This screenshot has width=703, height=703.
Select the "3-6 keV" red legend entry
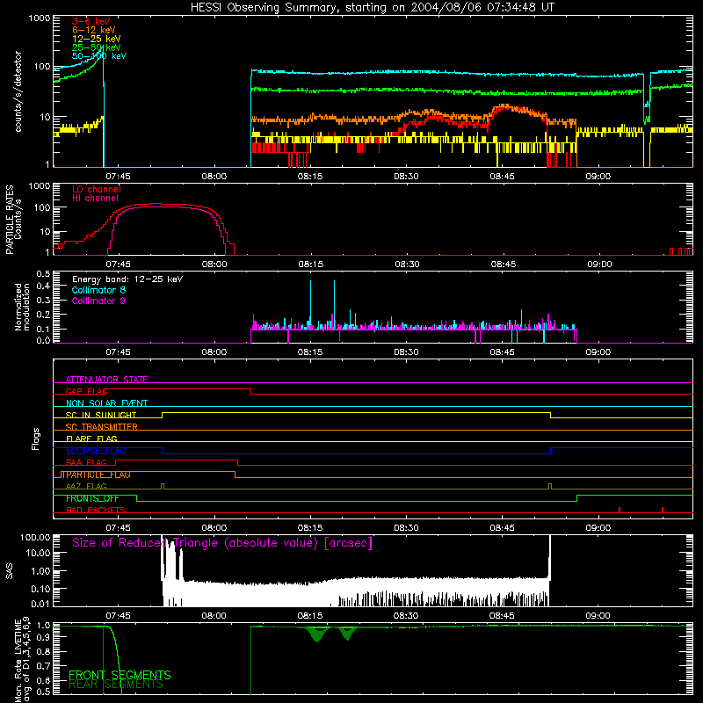pyautogui.click(x=91, y=21)
